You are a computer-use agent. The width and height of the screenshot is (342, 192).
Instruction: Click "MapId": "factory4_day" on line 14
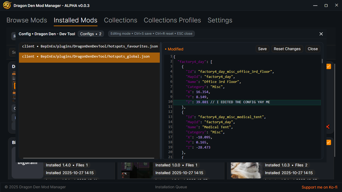point(210,122)
